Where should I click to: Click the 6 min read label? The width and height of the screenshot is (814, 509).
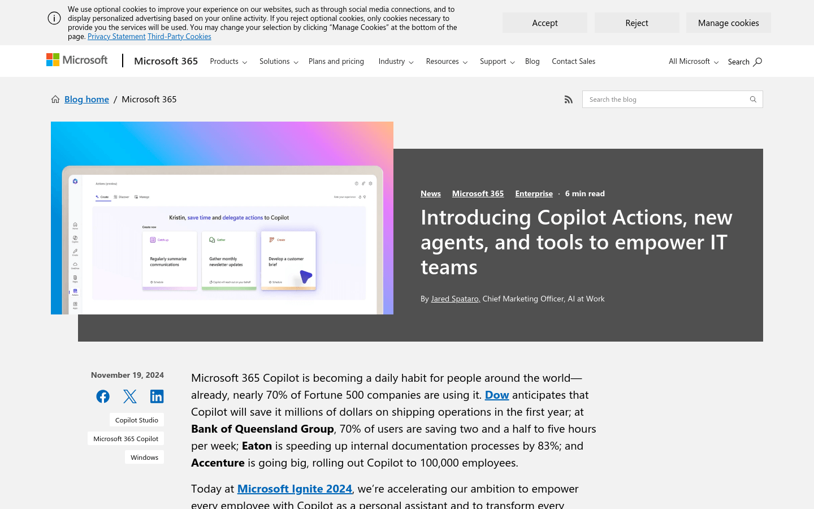[585, 193]
